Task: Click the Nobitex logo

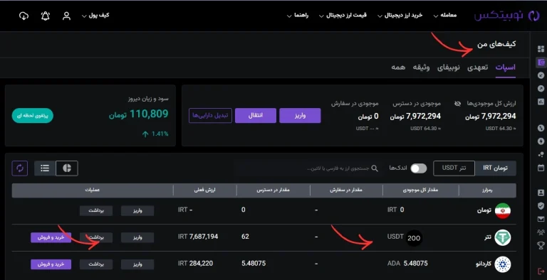Action: pos(507,16)
